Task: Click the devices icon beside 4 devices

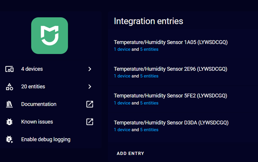Action: coord(9,69)
